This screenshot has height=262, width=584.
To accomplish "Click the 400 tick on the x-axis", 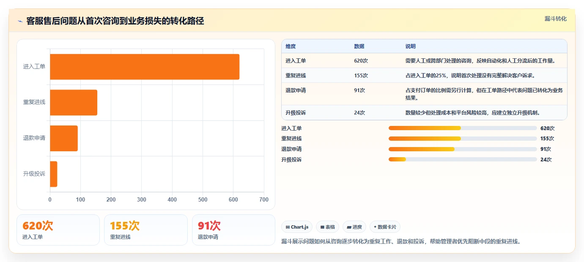I will coord(172,199).
